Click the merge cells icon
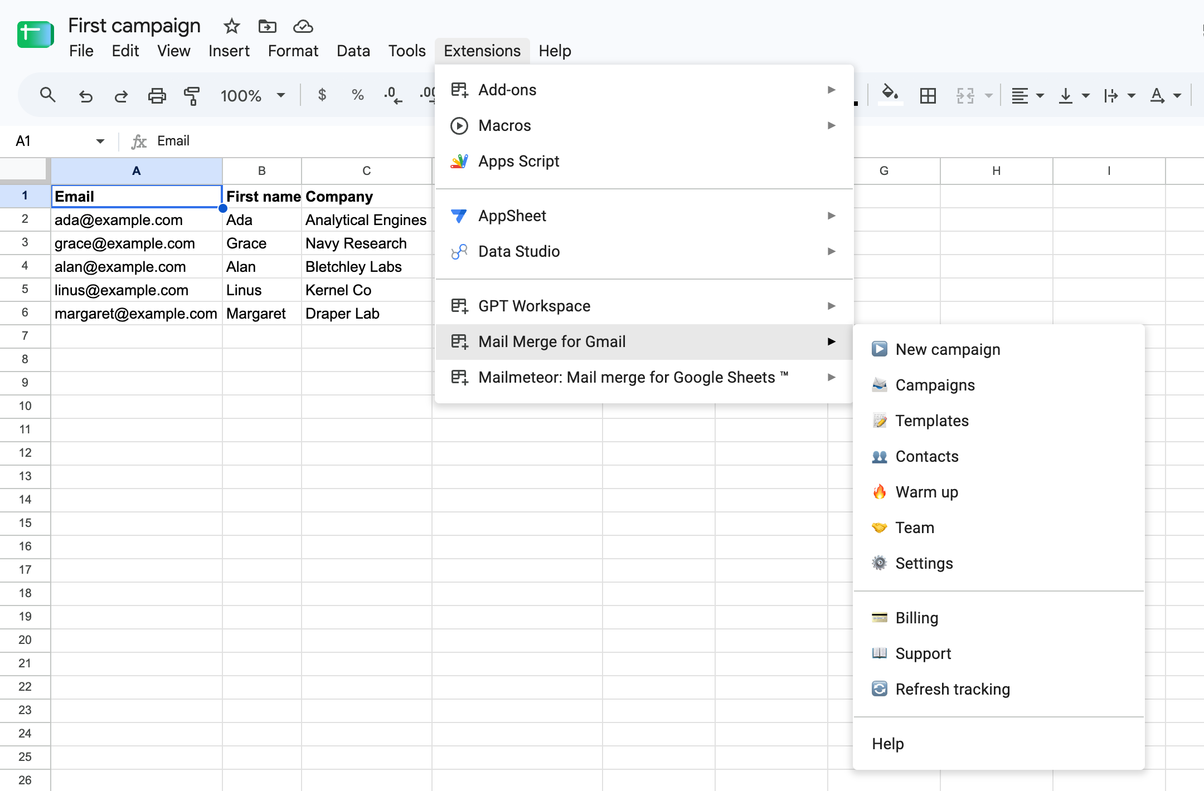Viewport: 1204px width, 791px height. (x=965, y=96)
